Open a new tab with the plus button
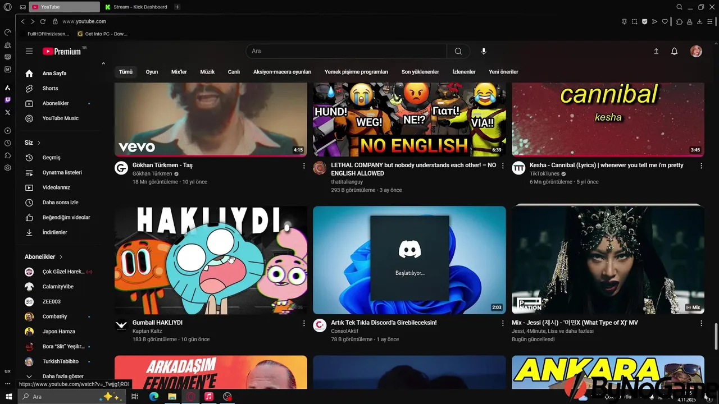This screenshot has height=404, width=719. coord(177,7)
